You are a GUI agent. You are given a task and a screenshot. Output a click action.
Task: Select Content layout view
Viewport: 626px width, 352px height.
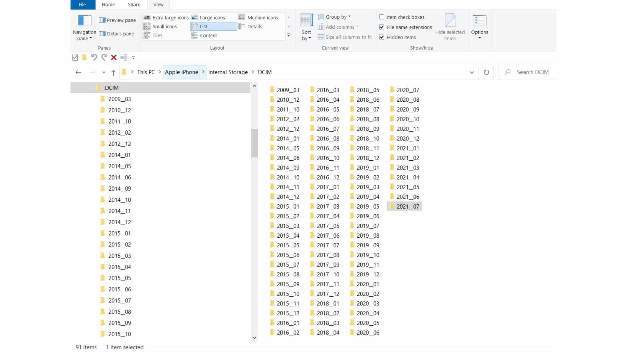point(209,35)
